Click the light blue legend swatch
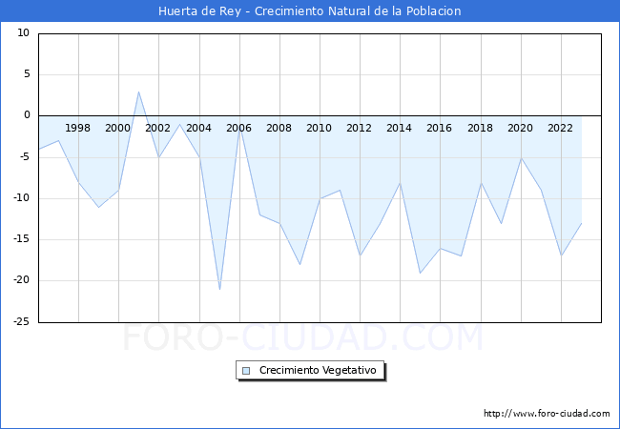620x429 pixels. 246,371
